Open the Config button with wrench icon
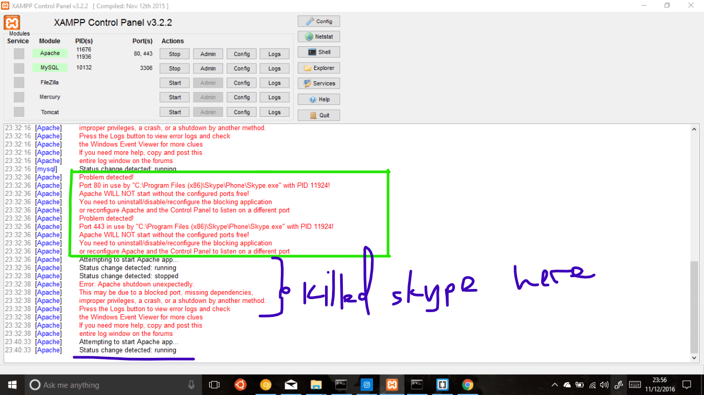Image resolution: width=704 pixels, height=395 pixels. click(319, 21)
